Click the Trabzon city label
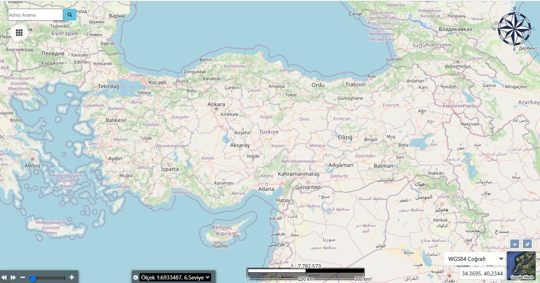 tap(355, 84)
